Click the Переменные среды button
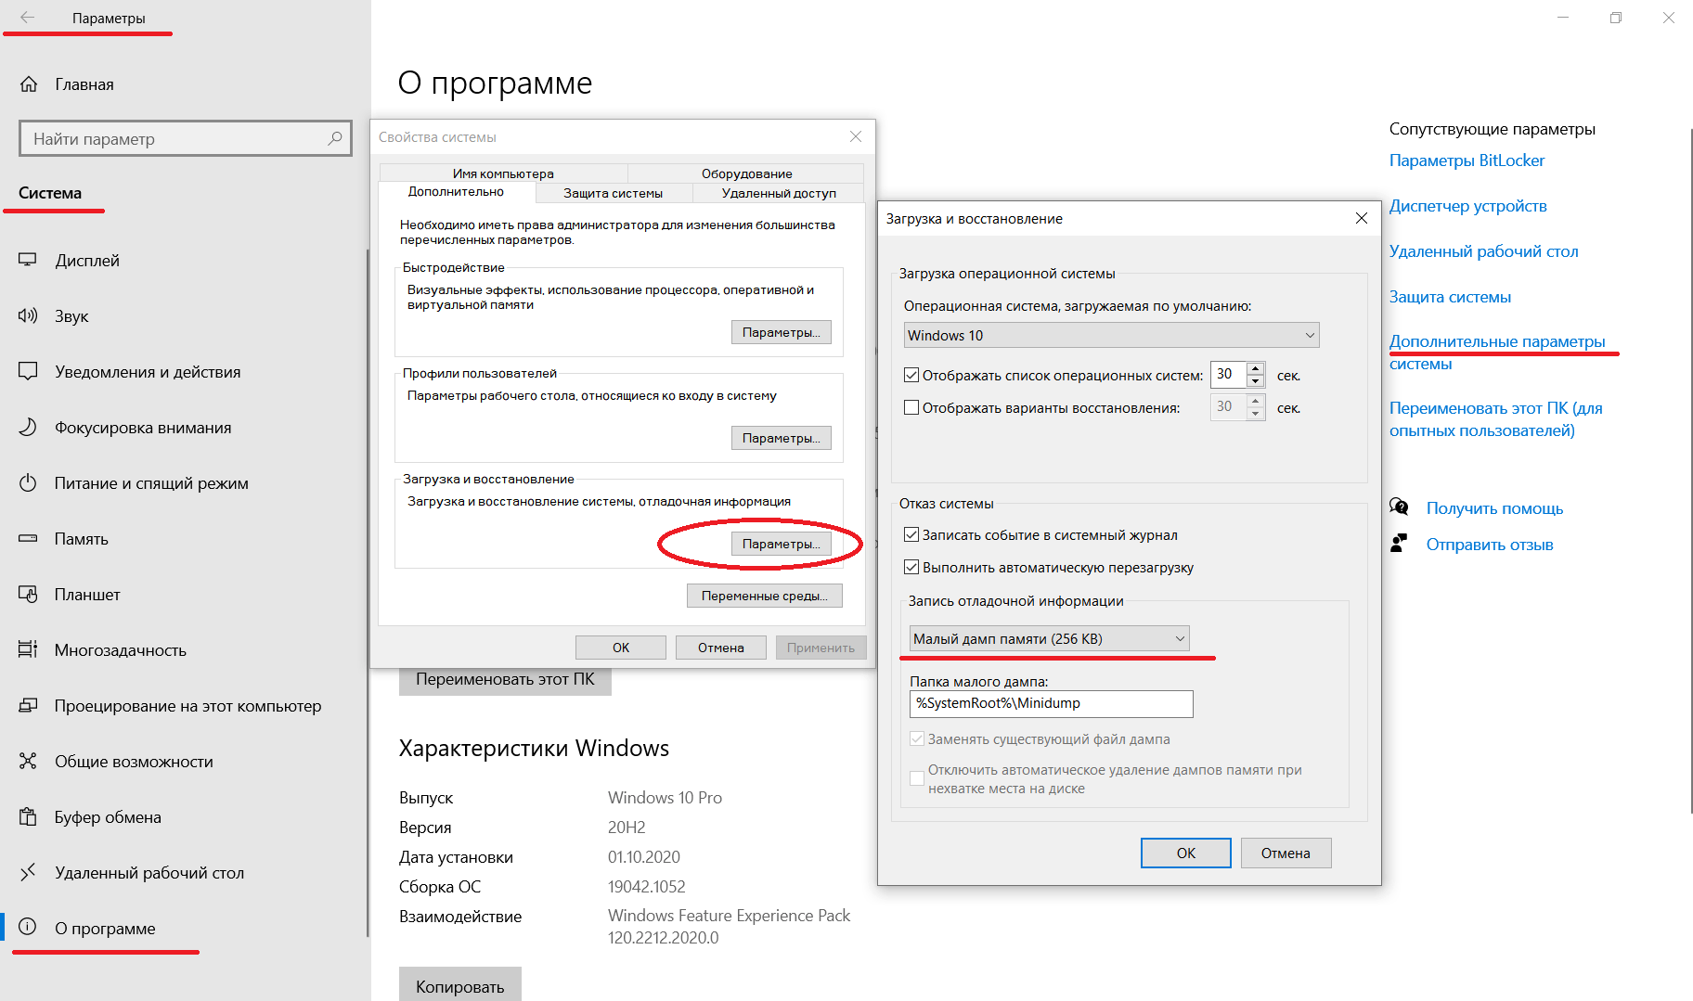Screen dimensions: 1693x1001 (x=765, y=596)
